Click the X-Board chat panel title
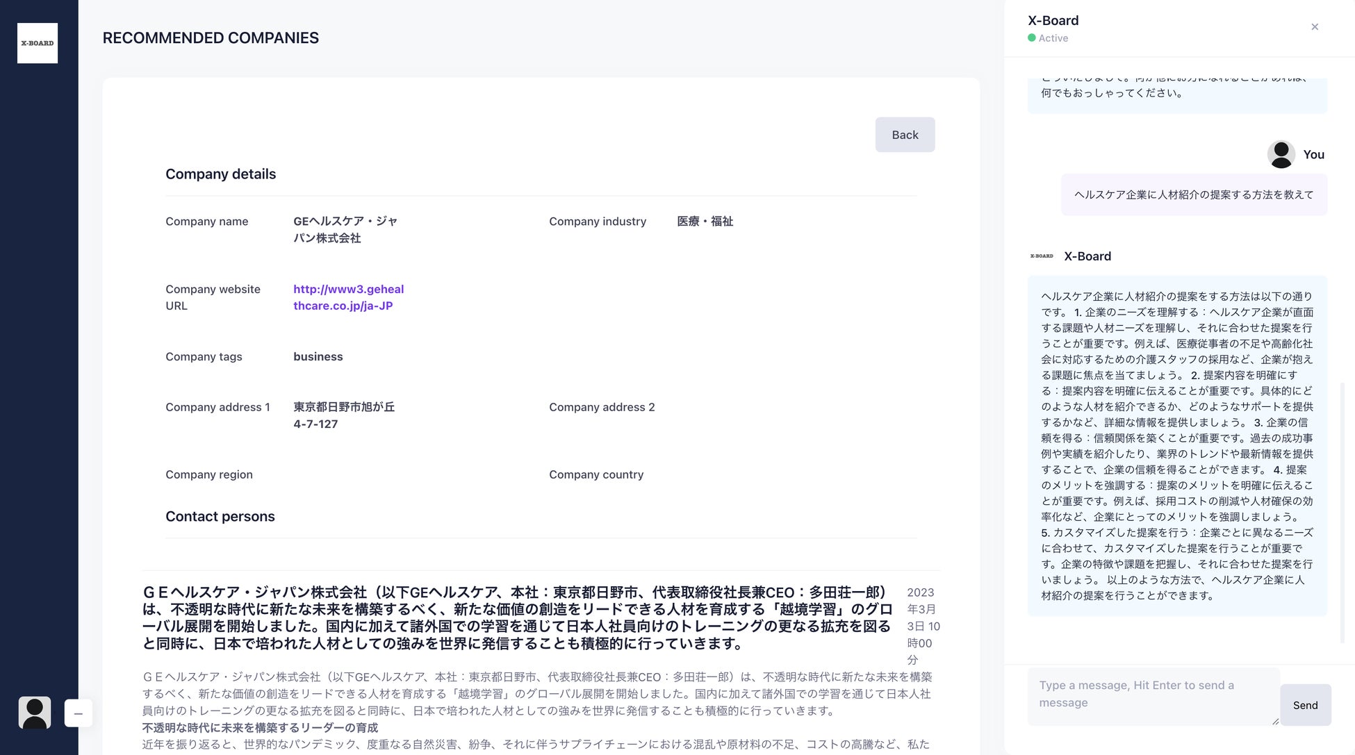This screenshot has width=1355, height=755. (1053, 21)
